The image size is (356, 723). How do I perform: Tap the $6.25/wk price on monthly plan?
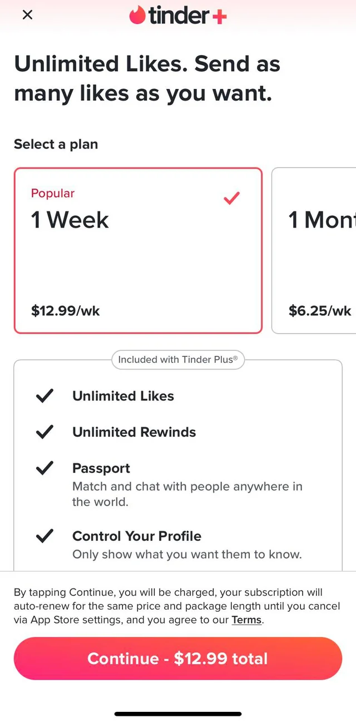coord(320,310)
